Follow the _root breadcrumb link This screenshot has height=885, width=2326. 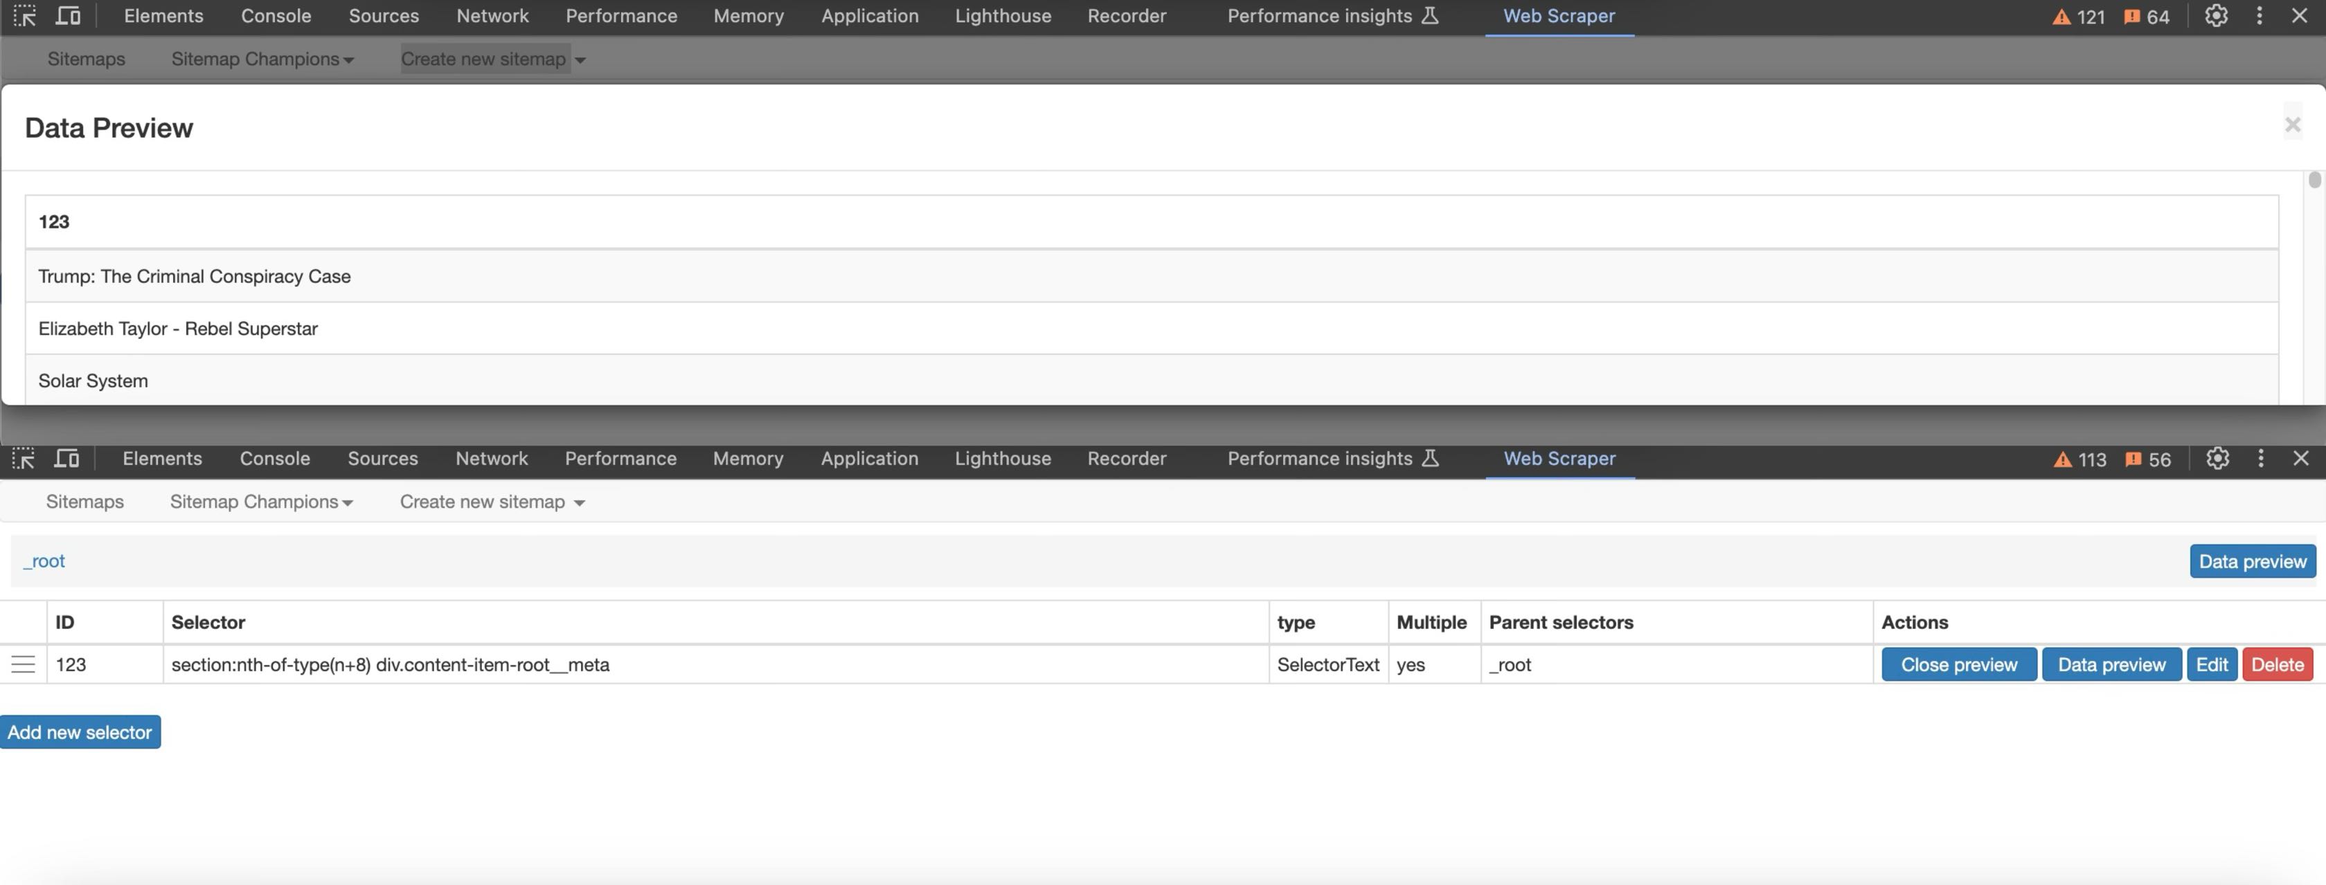(x=44, y=561)
